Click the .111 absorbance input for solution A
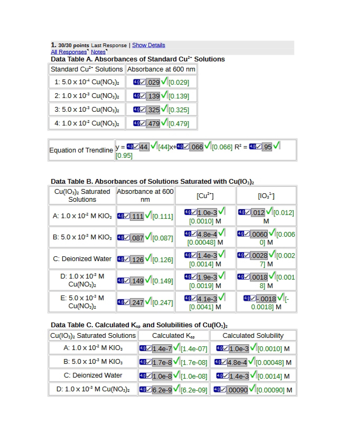 coord(137,216)
